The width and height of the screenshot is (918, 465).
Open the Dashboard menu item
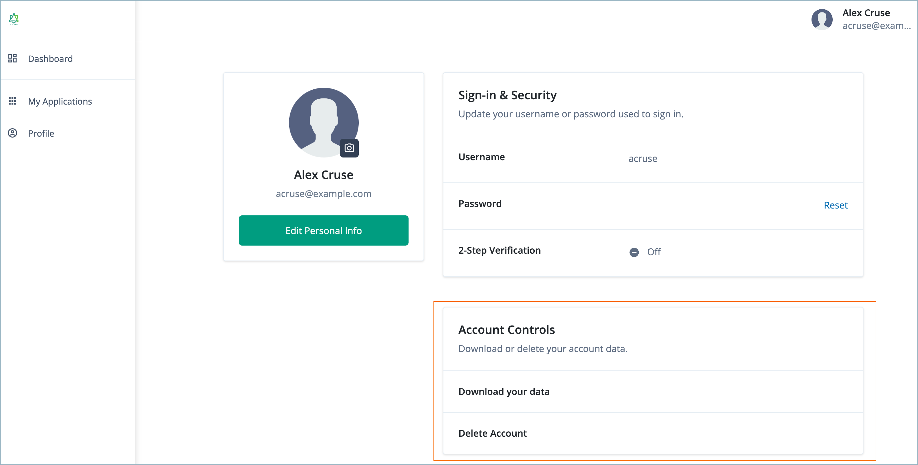point(50,59)
